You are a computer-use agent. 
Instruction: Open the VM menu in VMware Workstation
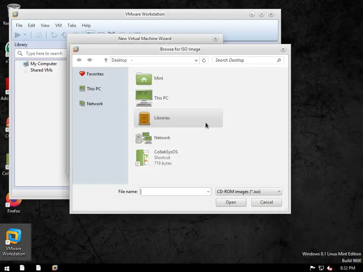pyautogui.click(x=58, y=25)
